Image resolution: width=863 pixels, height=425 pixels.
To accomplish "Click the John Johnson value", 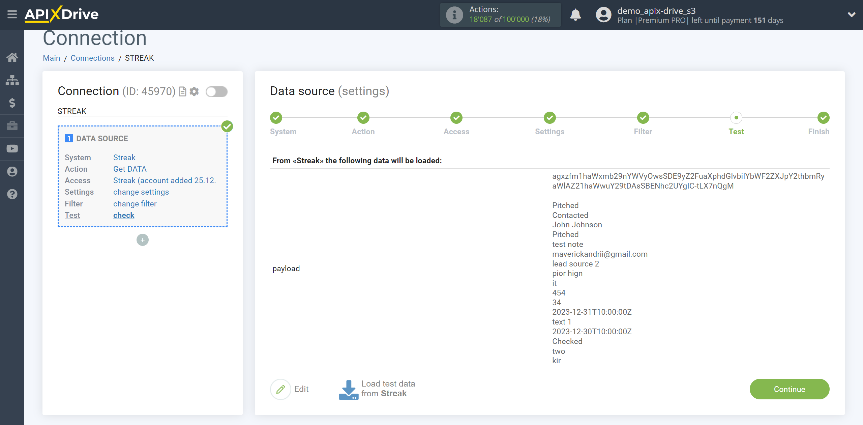I will [577, 225].
